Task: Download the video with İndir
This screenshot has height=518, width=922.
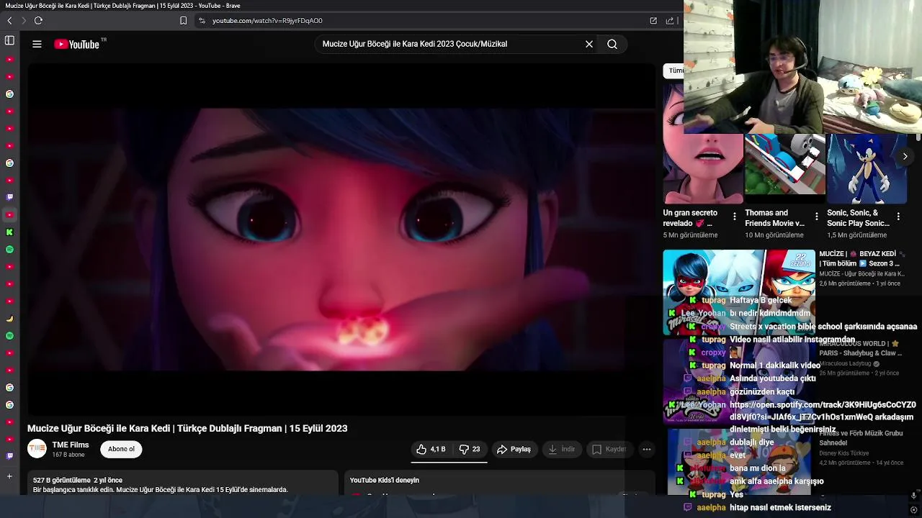Action: (x=561, y=449)
